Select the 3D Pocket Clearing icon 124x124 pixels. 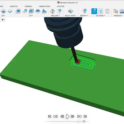click(x=25, y=11)
